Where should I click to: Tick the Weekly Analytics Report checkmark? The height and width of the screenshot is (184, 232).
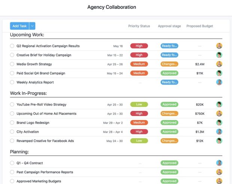[12, 82]
